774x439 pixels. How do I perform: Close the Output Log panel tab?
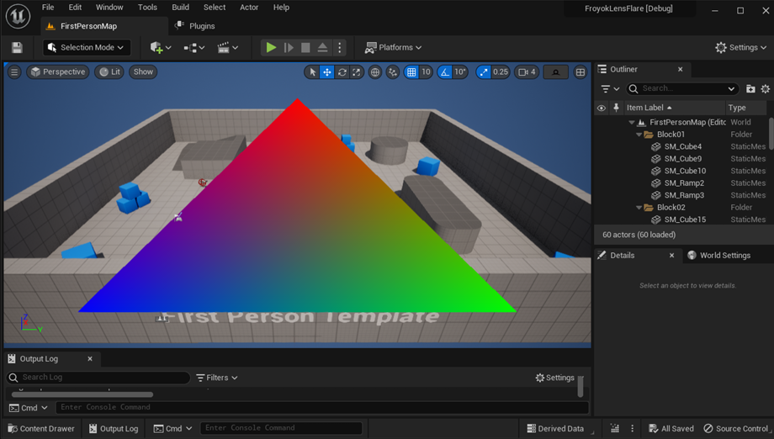pyautogui.click(x=90, y=359)
